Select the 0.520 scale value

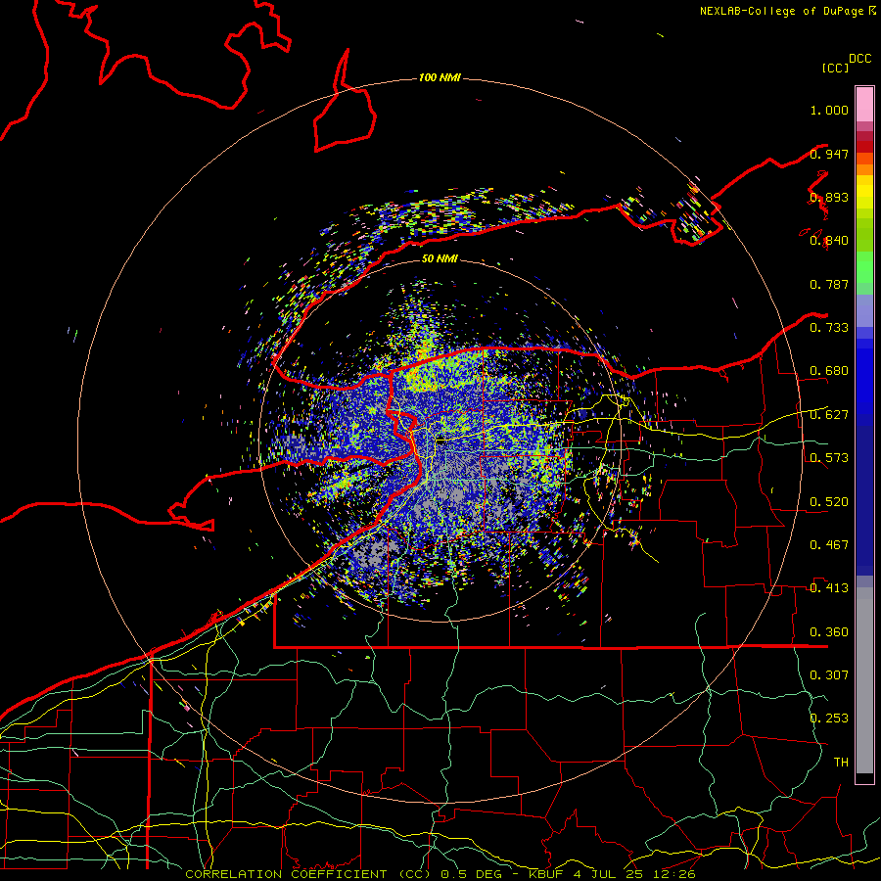(829, 502)
